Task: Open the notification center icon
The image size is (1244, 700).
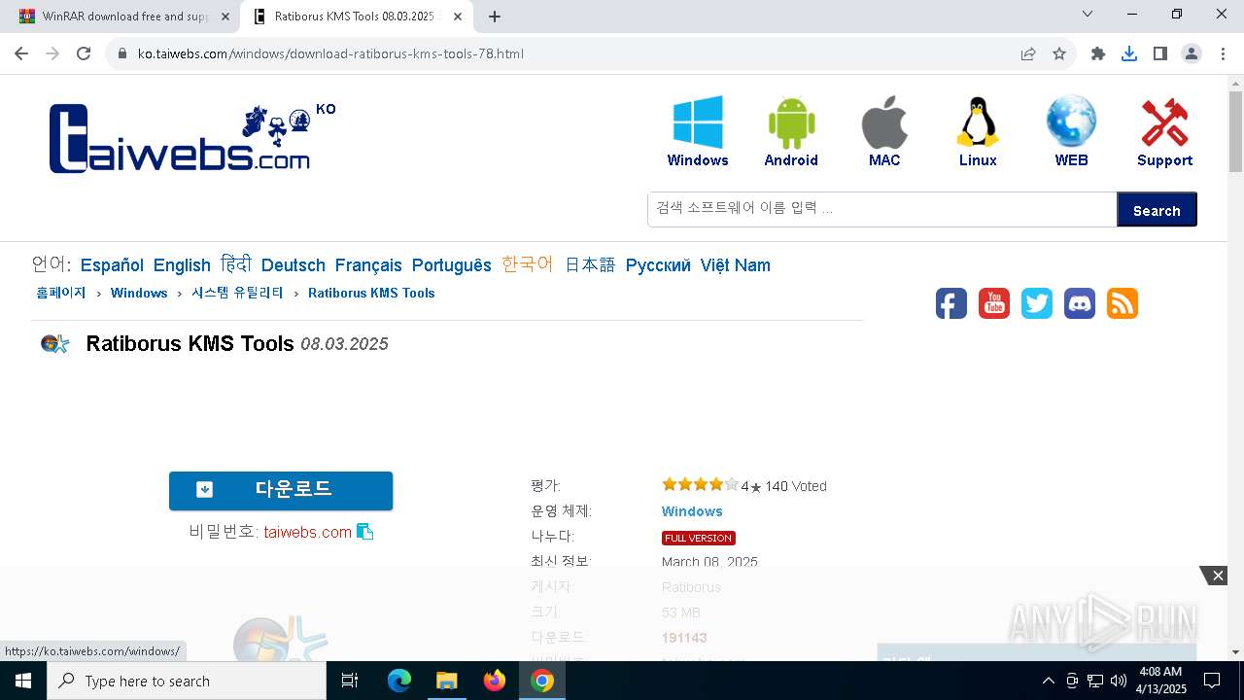Action: click(1212, 681)
